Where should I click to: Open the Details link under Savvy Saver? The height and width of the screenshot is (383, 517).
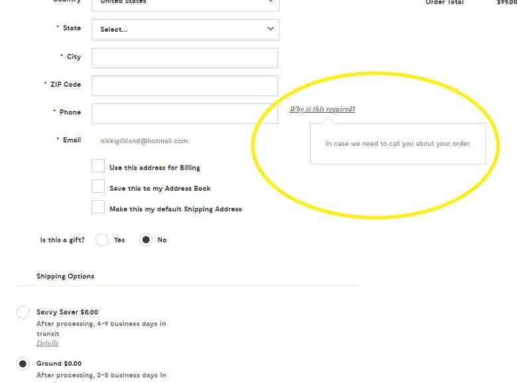click(47, 343)
